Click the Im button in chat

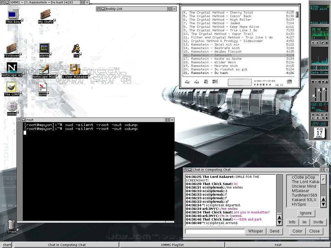click(x=304, y=222)
